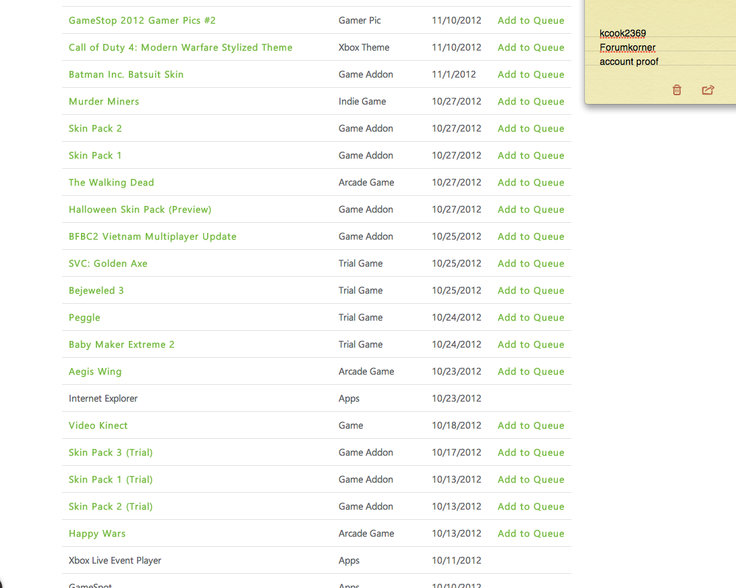Image resolution: width=736 pixels, height=588 pixels.
Task: Click Game type in Video Kinect row
Action: pyautogui.click(x=351, y=425)
